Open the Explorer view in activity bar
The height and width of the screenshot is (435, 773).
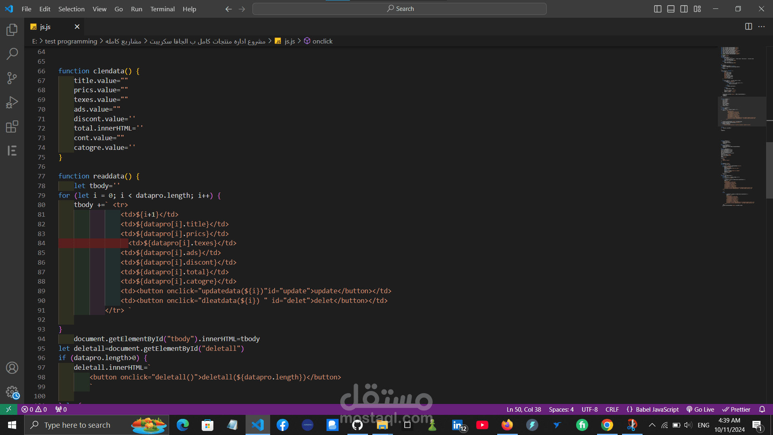click(x=12, y=29)
